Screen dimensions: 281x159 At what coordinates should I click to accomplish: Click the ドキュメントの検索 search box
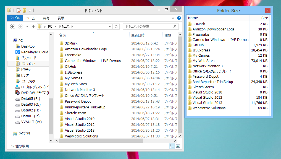point(148,27)
